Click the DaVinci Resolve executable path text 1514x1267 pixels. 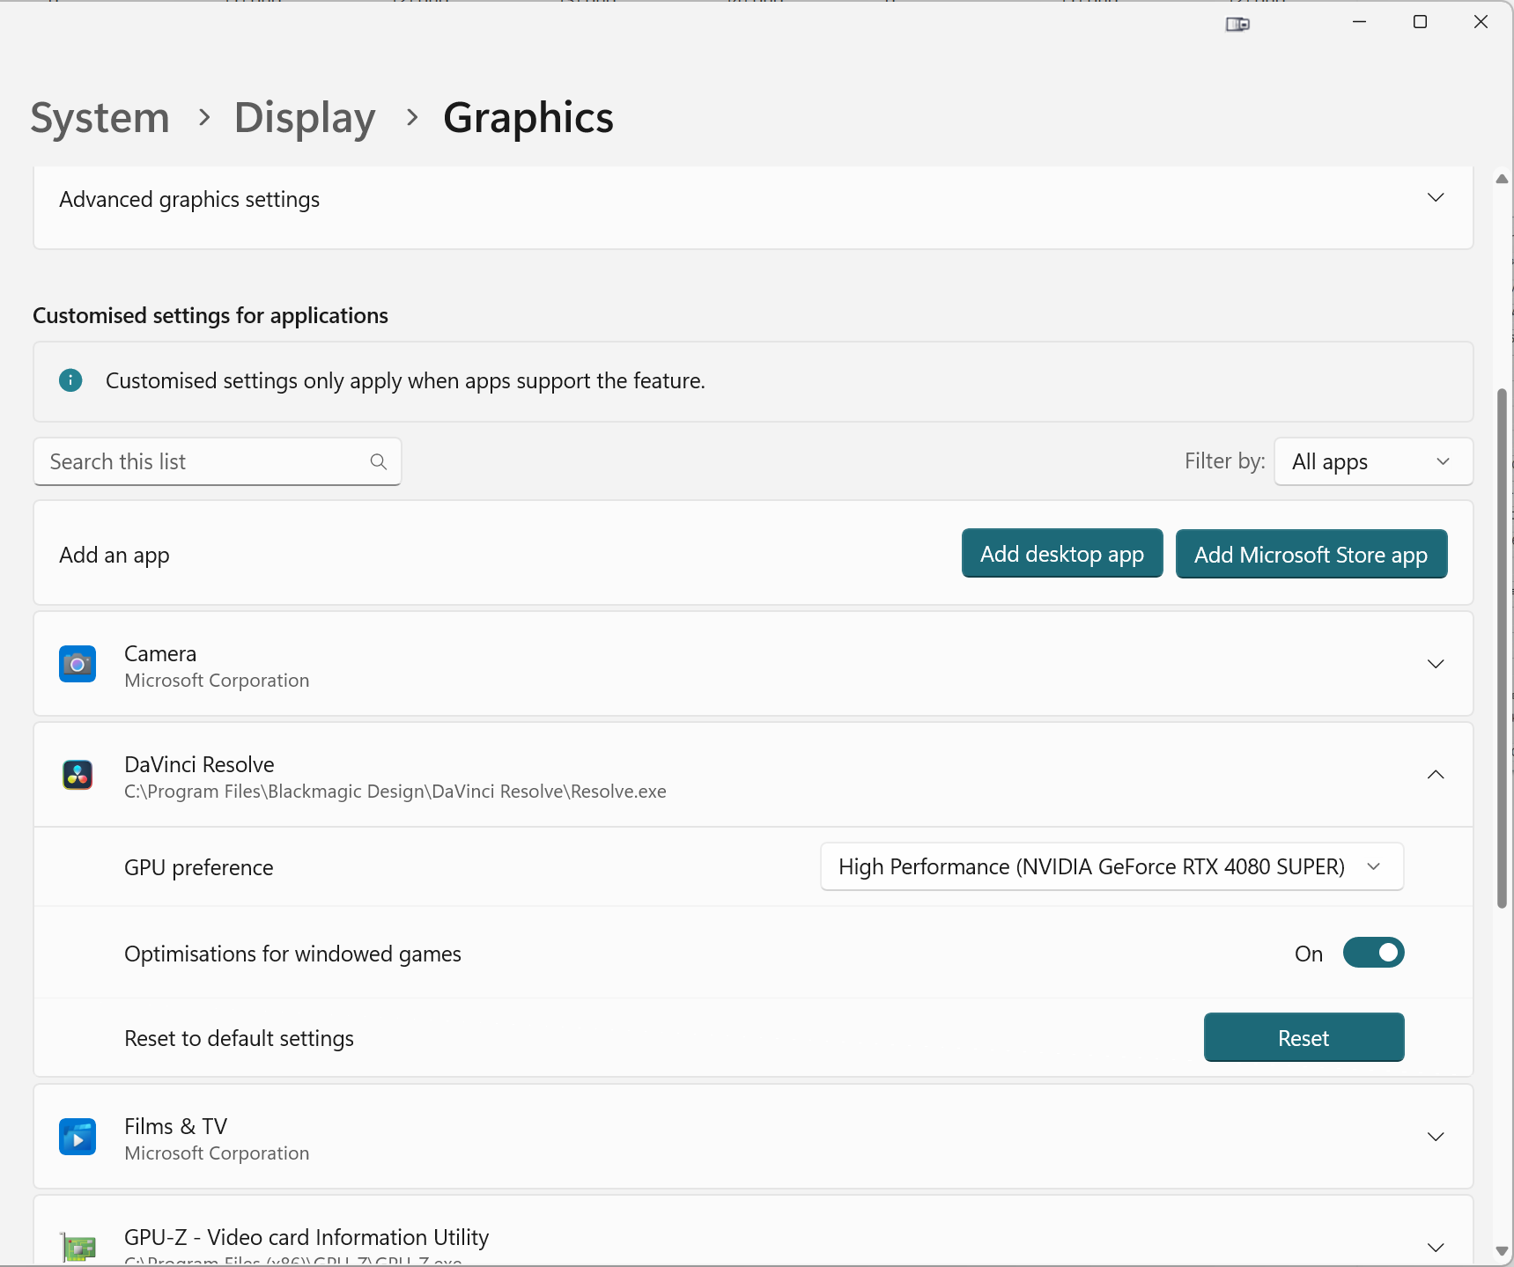tap(395, 792)
